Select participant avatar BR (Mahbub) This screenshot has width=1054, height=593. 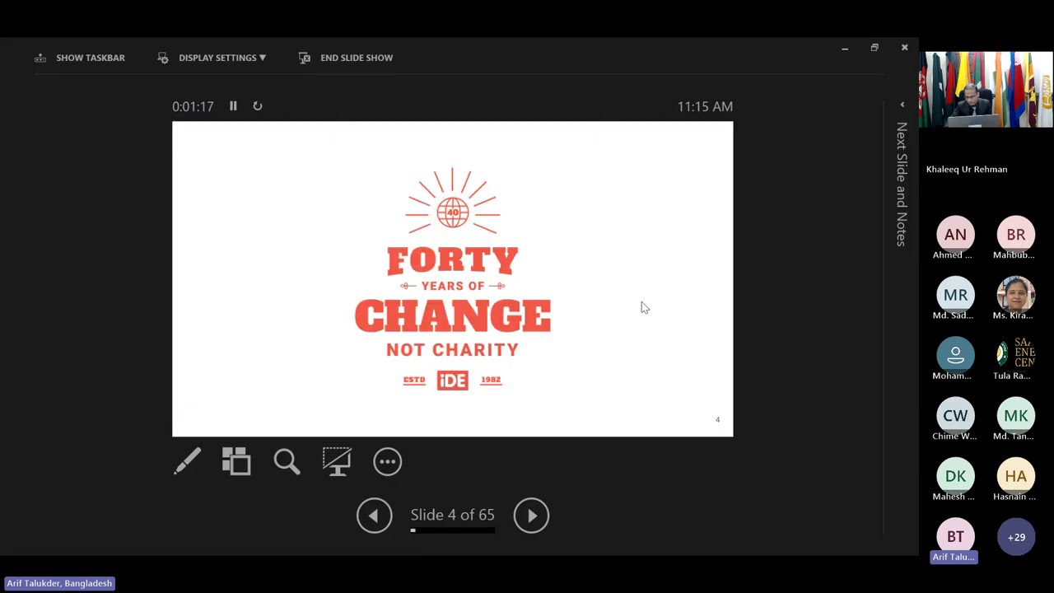(x=1015, y=235)
